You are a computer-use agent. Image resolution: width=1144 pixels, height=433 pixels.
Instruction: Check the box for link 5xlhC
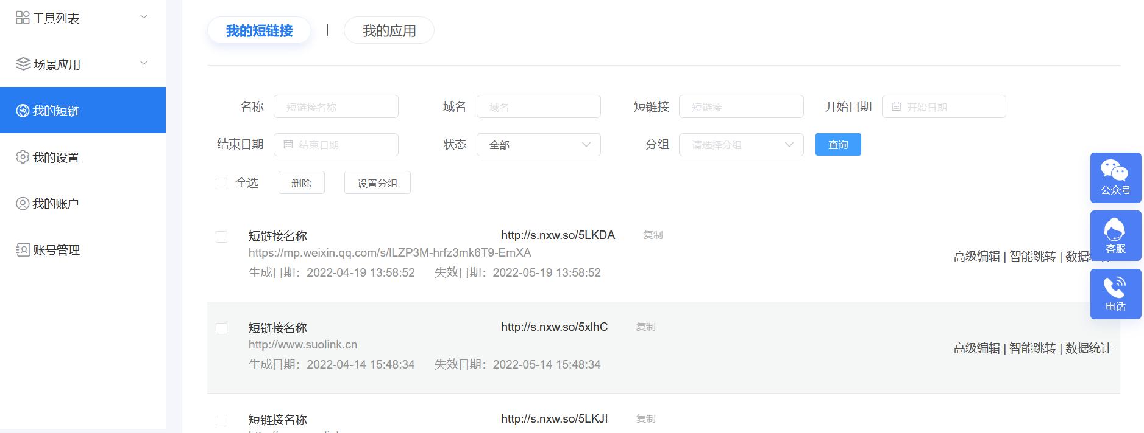(221, 328)
